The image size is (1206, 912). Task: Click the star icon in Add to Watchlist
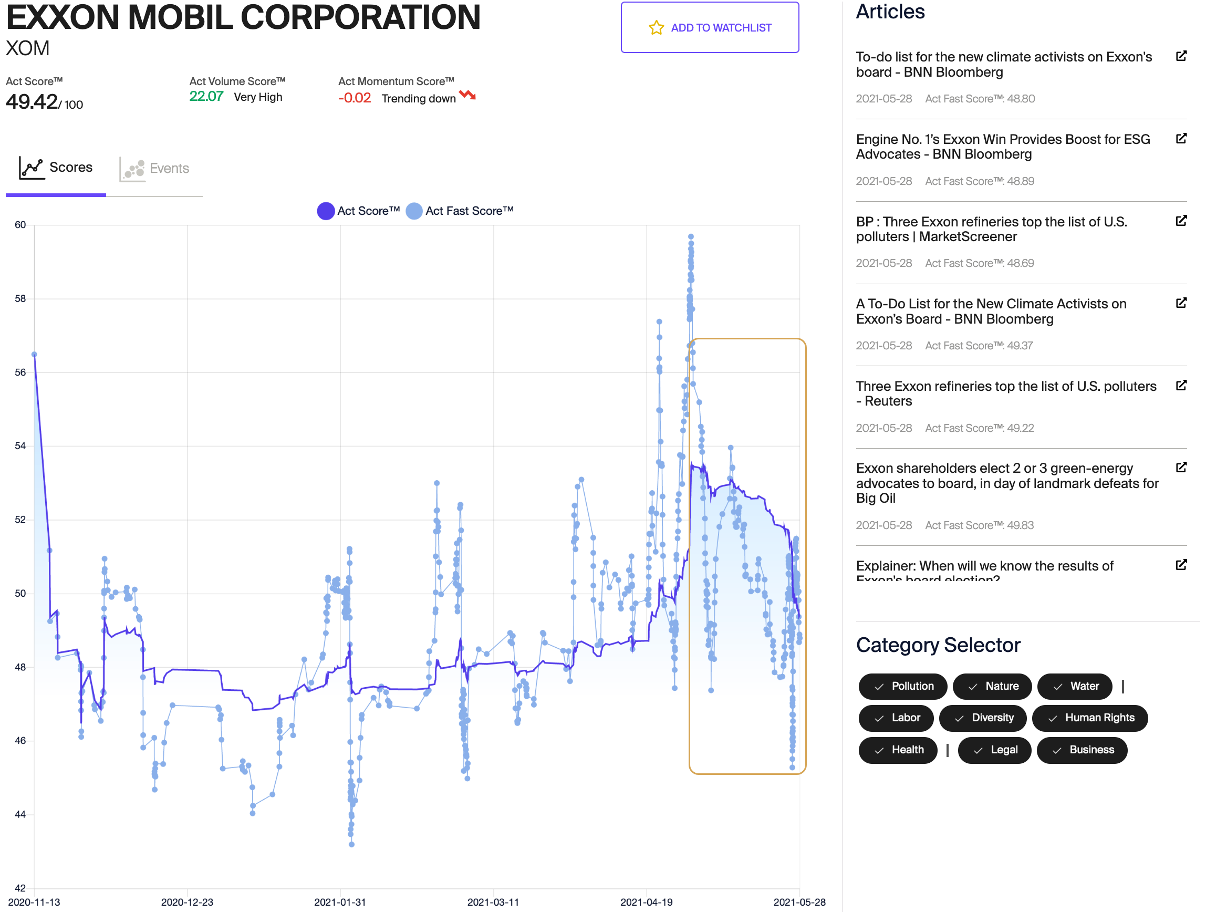(x=656, y=28)
